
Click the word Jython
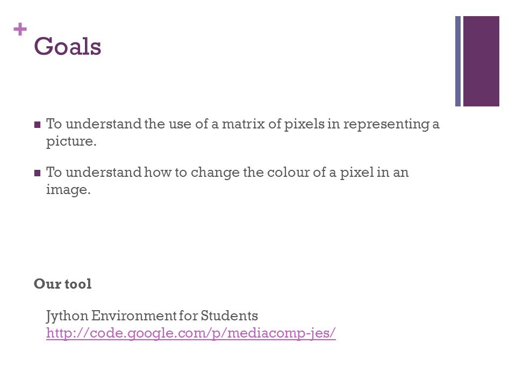tap(67, 316)
